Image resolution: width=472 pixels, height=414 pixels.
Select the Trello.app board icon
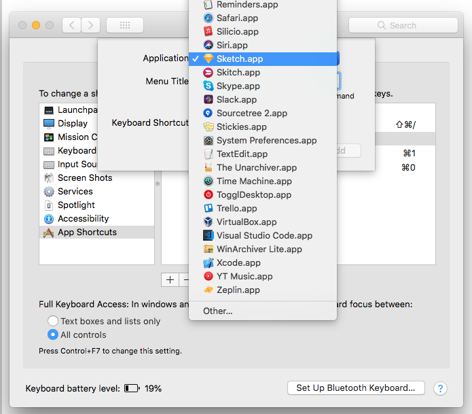pos(208,208)
